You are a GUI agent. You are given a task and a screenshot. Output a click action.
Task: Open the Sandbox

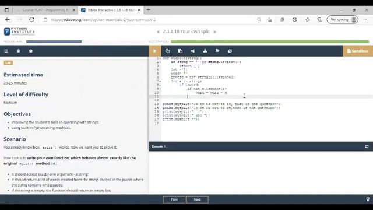point(358,51)
